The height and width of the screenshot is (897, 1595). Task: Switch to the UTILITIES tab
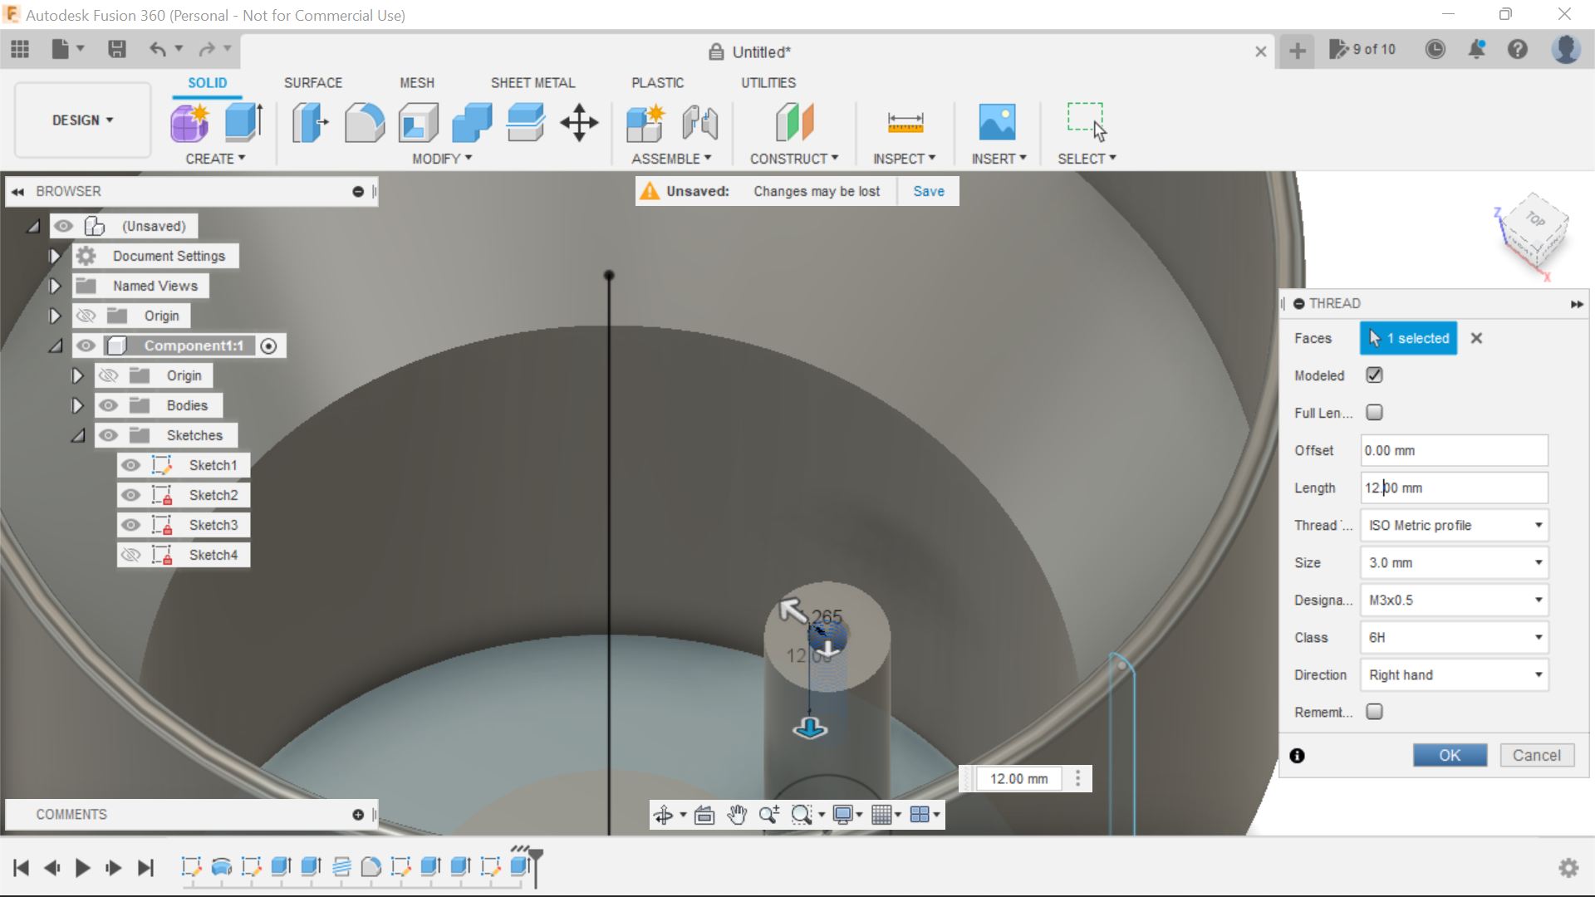pos(768,83)
